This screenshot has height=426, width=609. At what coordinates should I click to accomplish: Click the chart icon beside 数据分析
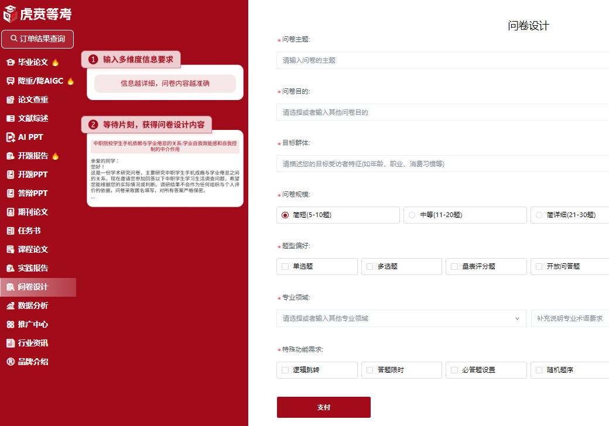tap(11, 305)
